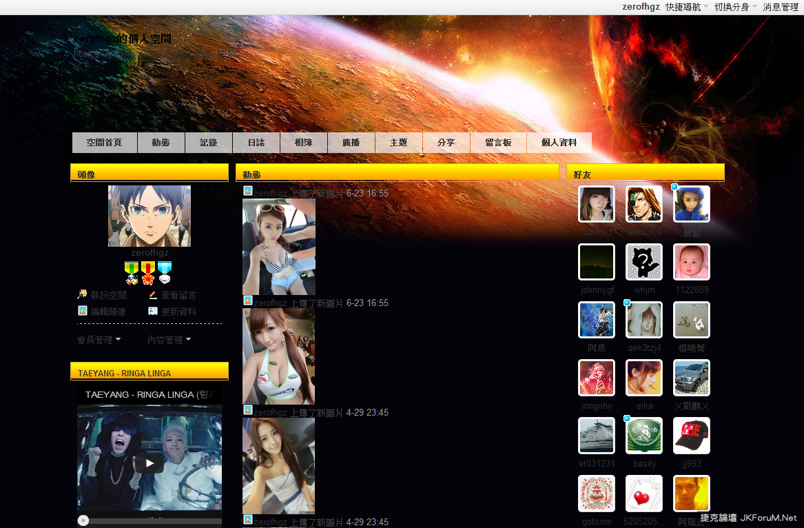Click the portrait icon beside 編輯頭像
Image resolution: width=804 pixels, height=528 pixels.
[82, 311]
